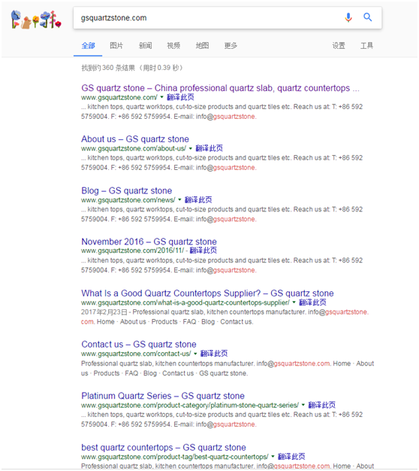This screenshot has height=471, width=419.
Task: Expand dropdown arrow beside what-is-a-good-quartz URL
Action: [x=294, y=302]
